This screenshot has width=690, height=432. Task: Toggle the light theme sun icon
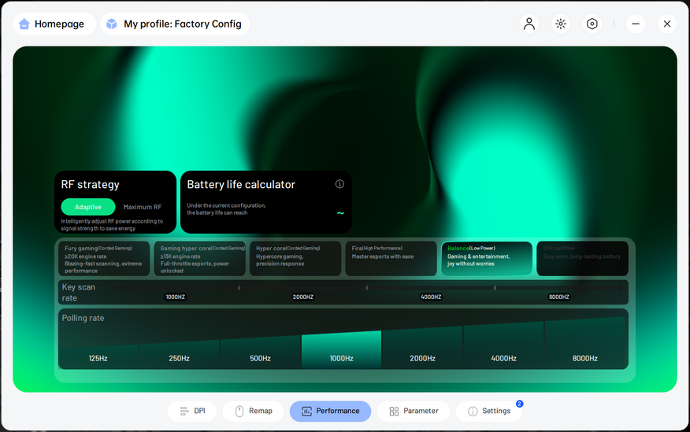coord(561,24)
